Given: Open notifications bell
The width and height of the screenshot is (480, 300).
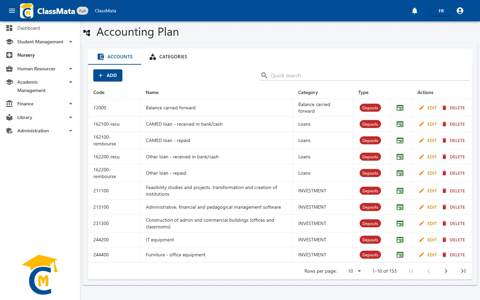Looking at the screenshot, I should [x=415, y=11].
